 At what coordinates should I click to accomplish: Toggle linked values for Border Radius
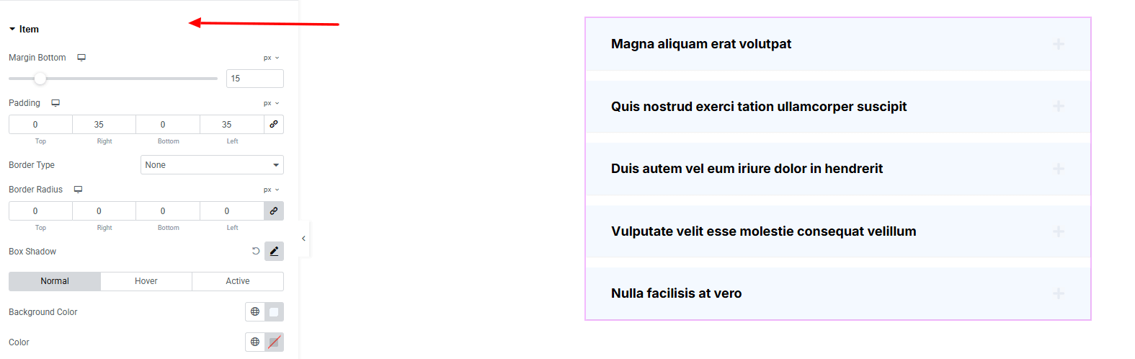[274, 211]
